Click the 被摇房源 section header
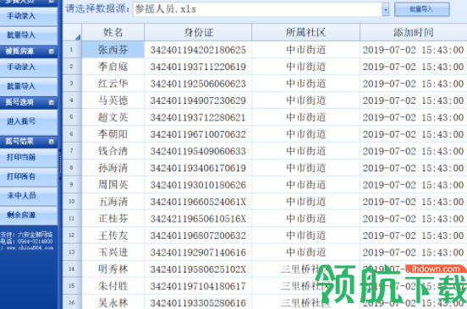 (29, 51)
